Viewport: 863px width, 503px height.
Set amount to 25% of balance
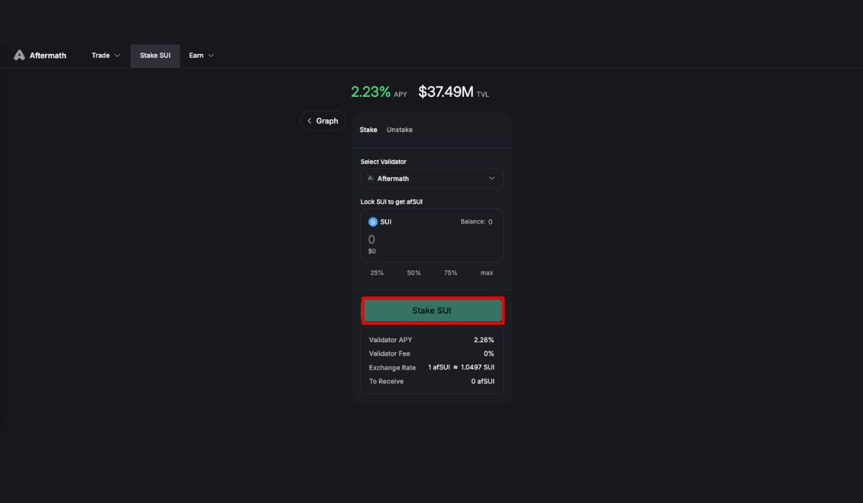click(x=377, y=273)
